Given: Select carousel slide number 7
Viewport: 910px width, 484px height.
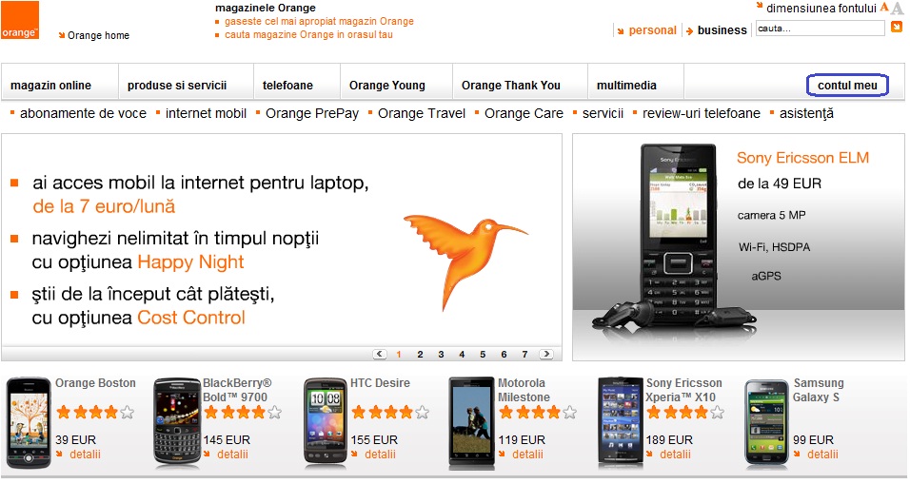Looking at the screenshot, I should [524, 354].
